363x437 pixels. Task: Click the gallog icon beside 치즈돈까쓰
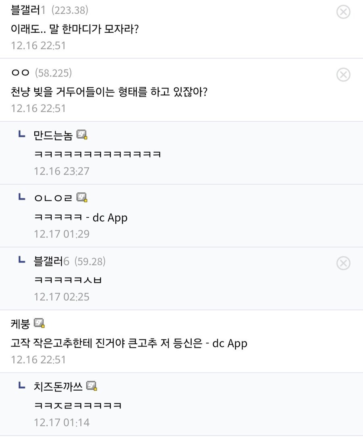[92, 386]
